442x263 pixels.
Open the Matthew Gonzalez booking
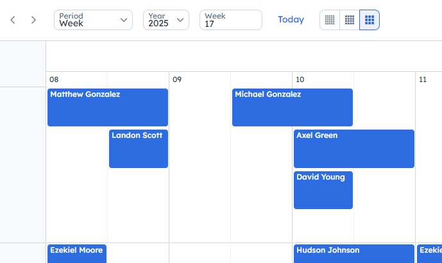(108, 107)
